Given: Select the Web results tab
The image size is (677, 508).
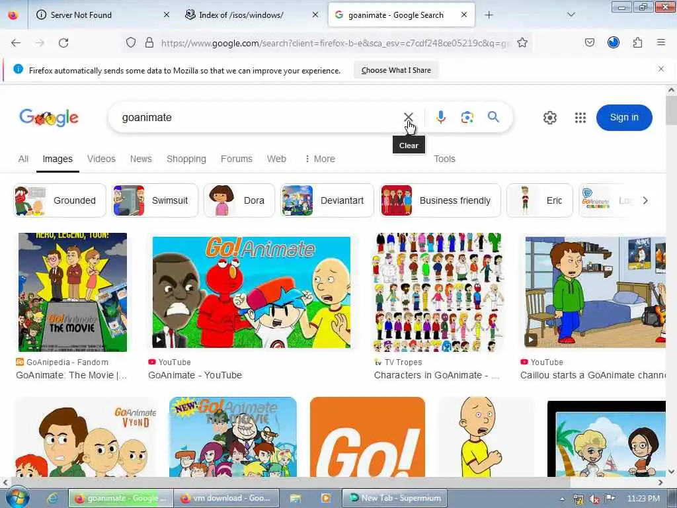Looking at the screenshot, I should click(276, 159).
